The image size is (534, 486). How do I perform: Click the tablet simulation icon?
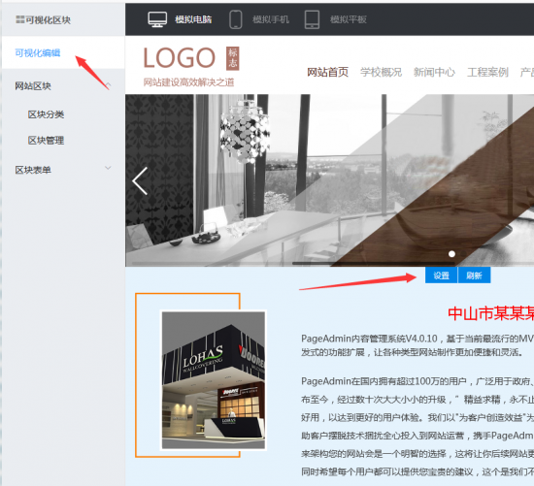[x=312, y=19]
